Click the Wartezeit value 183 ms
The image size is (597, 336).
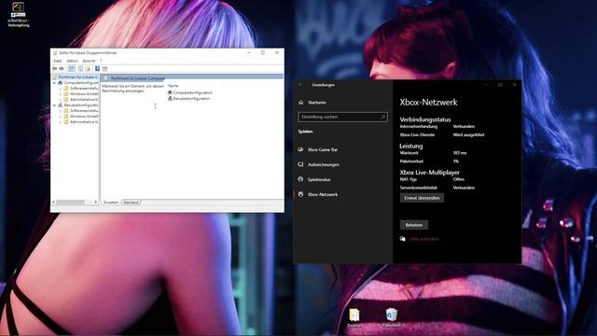coord(460,153)
